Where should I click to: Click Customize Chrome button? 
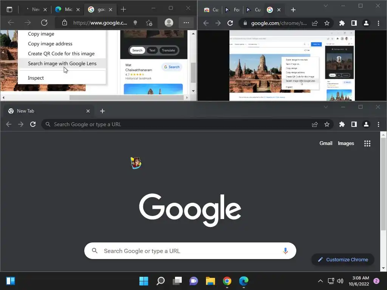(343, 259)
